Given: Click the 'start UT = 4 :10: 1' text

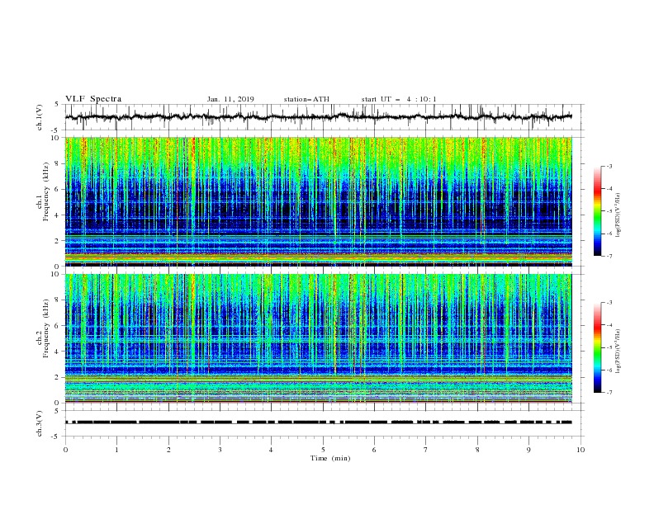Looking at the screenshot, I should (x=399, y=99).
